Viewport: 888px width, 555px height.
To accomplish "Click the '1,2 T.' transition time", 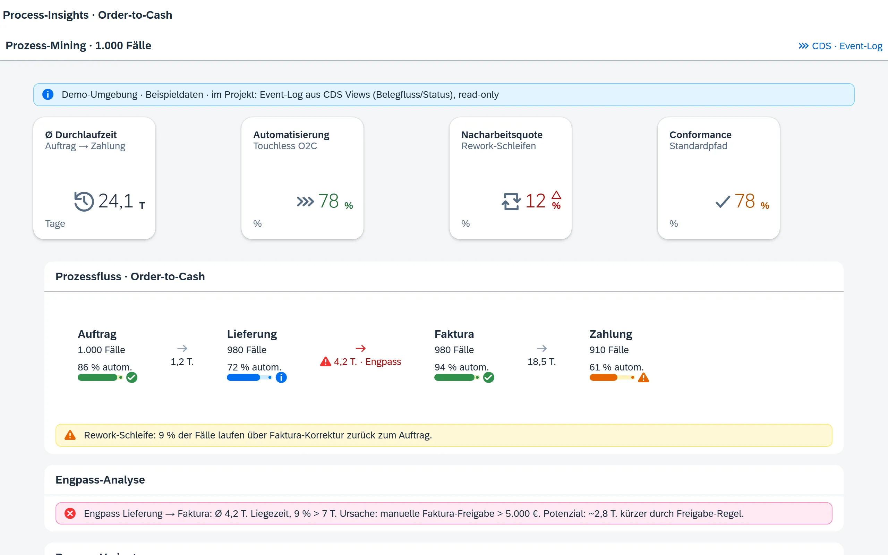I will click(182, 361).
